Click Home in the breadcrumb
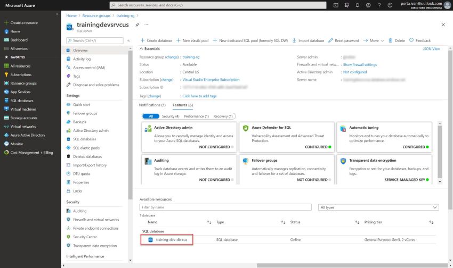Viewport: 453px width, 268px height. 71,16
